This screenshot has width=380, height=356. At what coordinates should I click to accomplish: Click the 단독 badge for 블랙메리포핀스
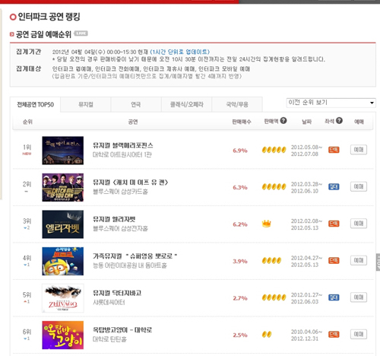tap(334, 150)
